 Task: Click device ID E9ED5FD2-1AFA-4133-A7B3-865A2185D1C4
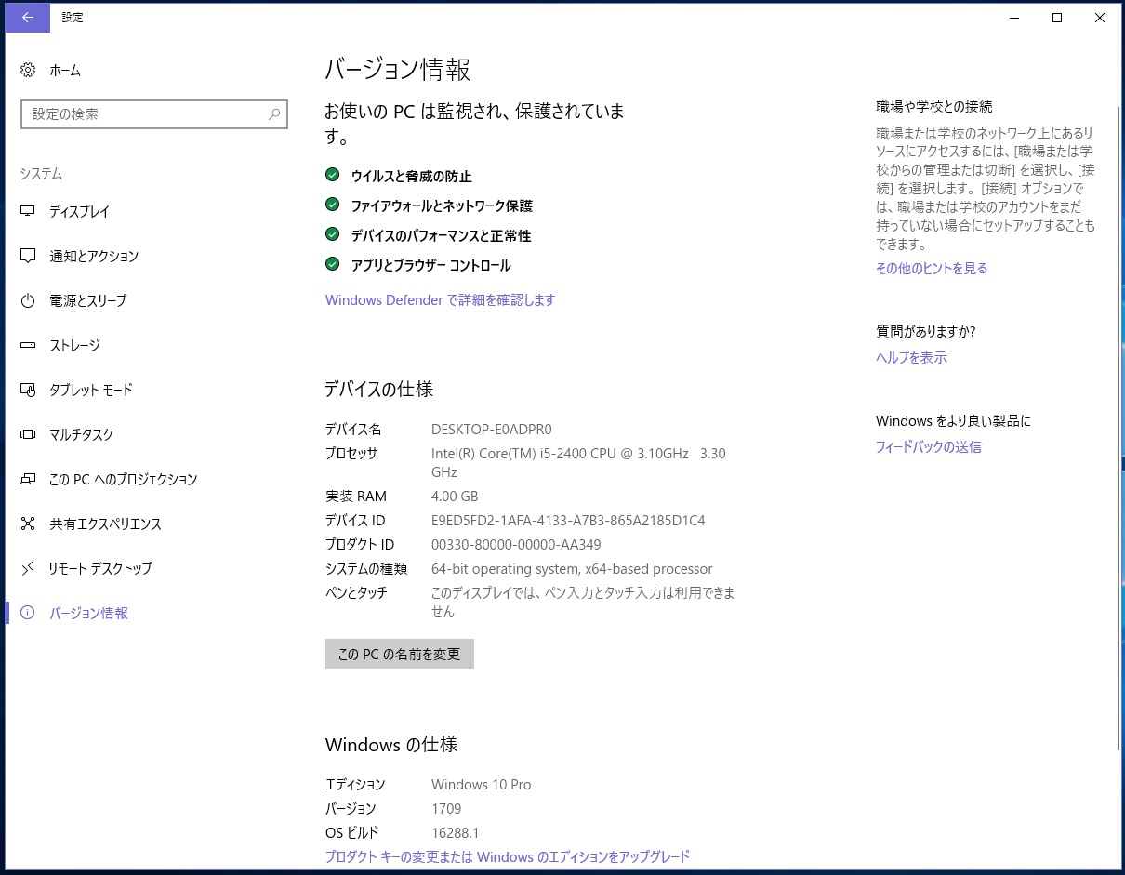[x=568, y=521]
